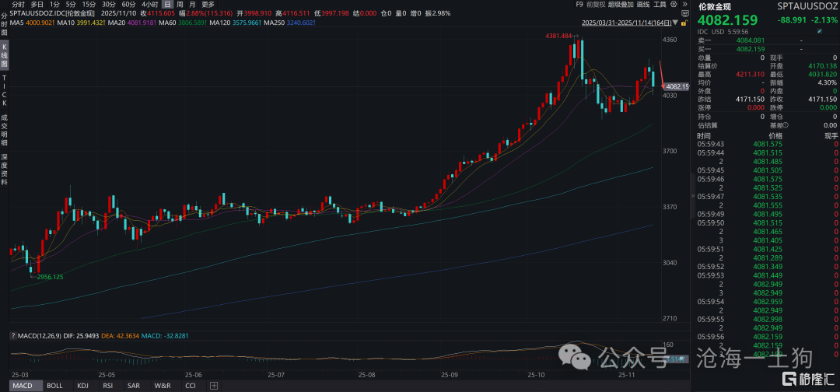Screen dimensions: 840x392
Task: Open the 画线 drawing tools
Action: (643, 4)
